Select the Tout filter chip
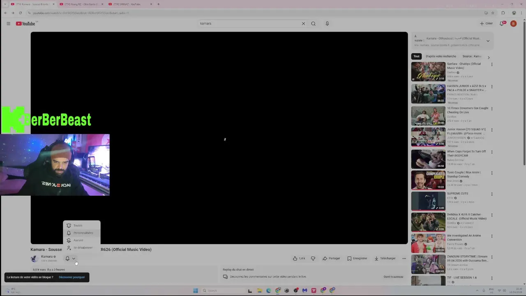Screen dimensions: 526x296 pos(416,56)
